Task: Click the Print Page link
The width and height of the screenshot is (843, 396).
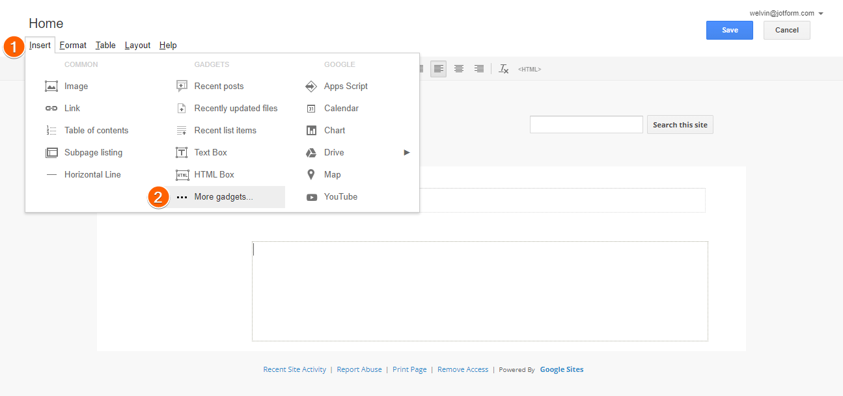Action: [x=409, y=369]
